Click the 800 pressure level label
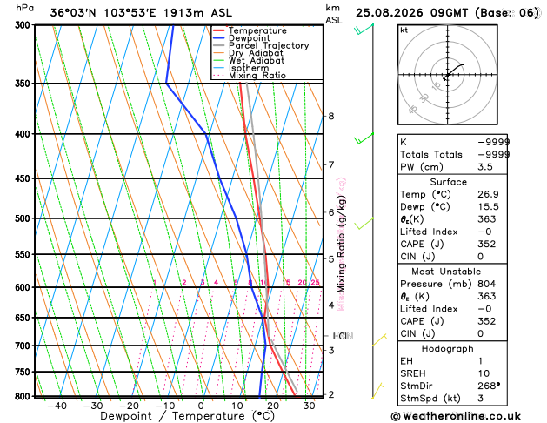 coord(24,397)
